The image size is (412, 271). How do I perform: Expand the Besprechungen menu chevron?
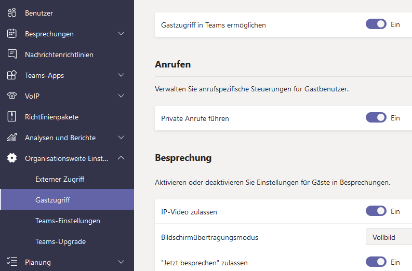coord(121,34)
